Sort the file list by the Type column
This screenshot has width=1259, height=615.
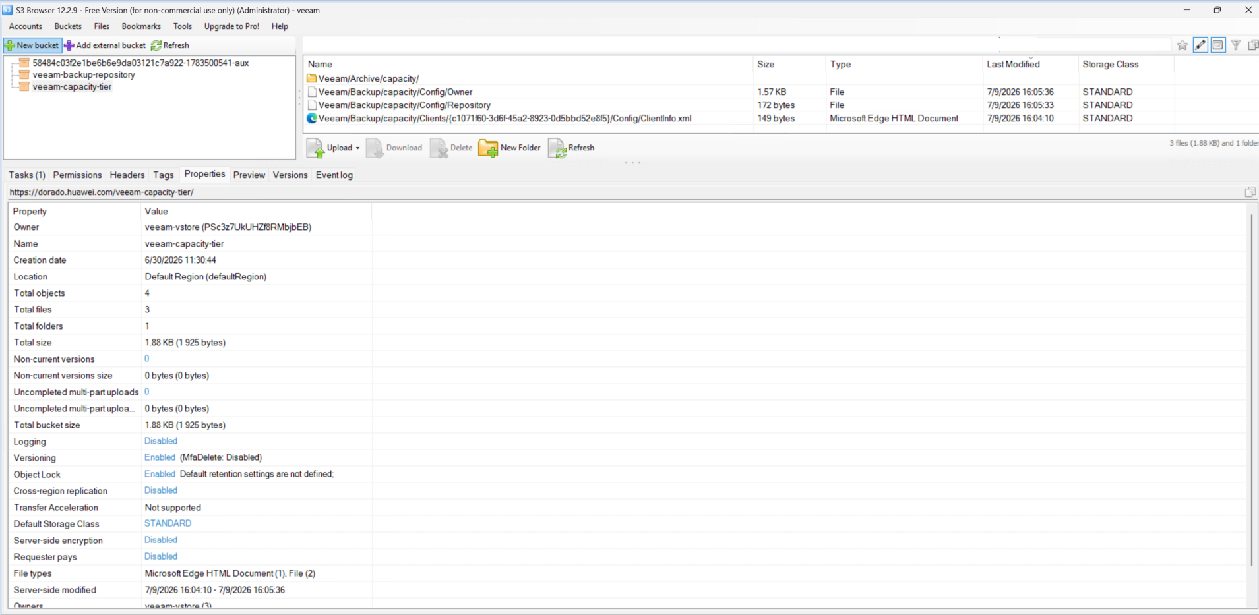pyautogui.click(x=904, y=64)
